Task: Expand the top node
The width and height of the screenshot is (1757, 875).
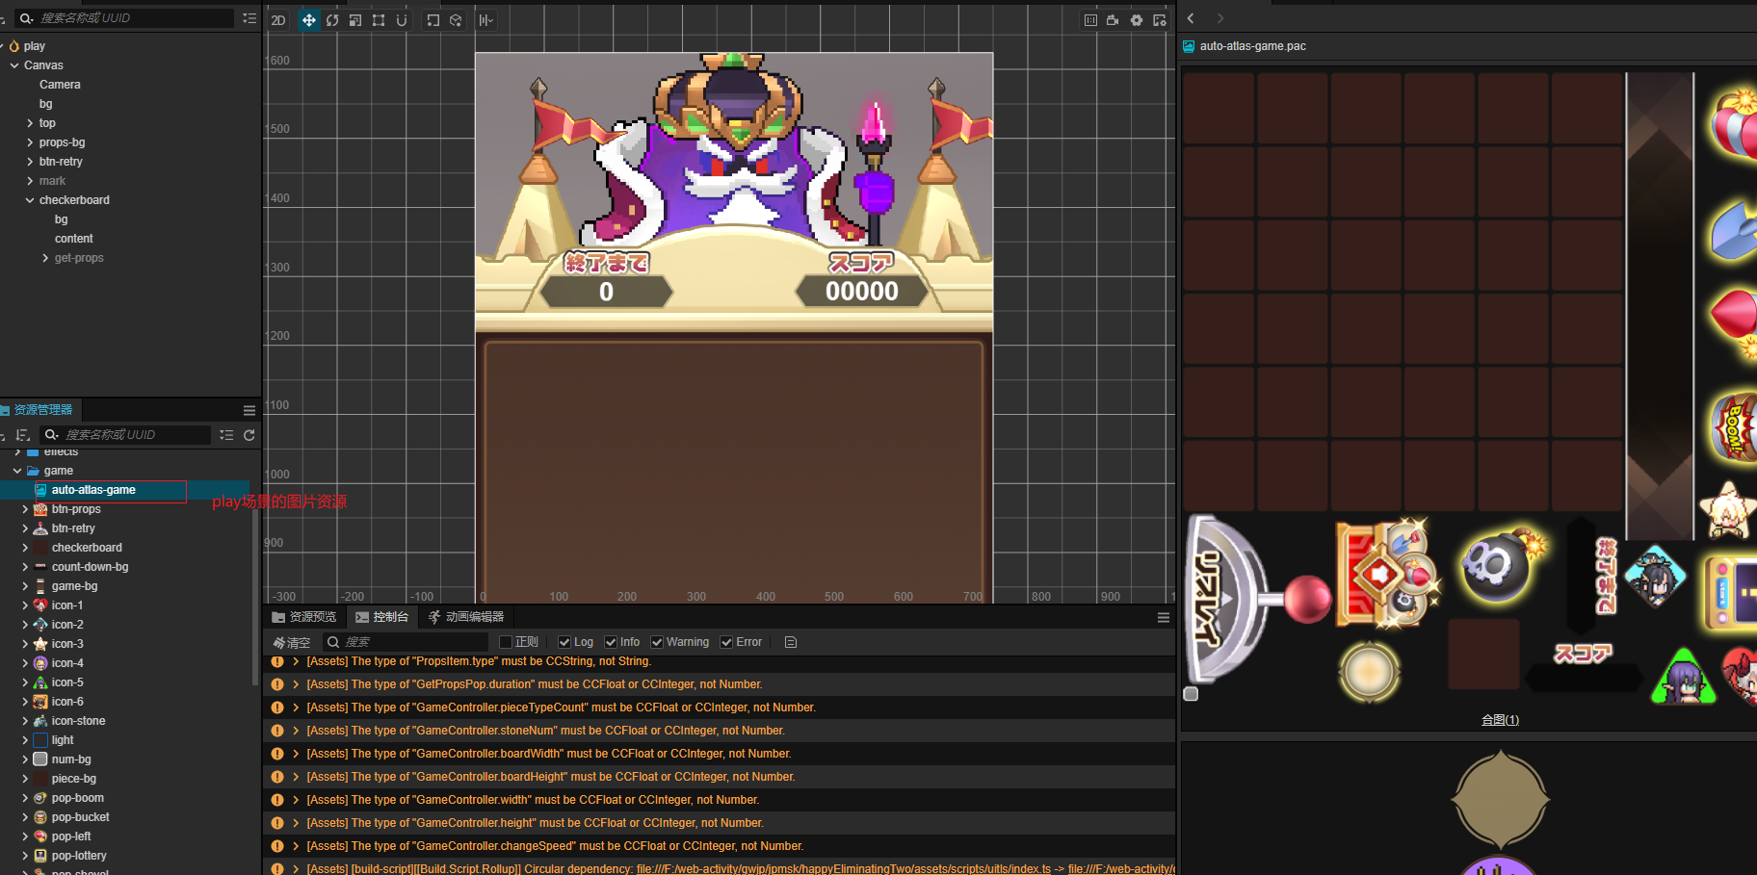Action: (30, 123)
